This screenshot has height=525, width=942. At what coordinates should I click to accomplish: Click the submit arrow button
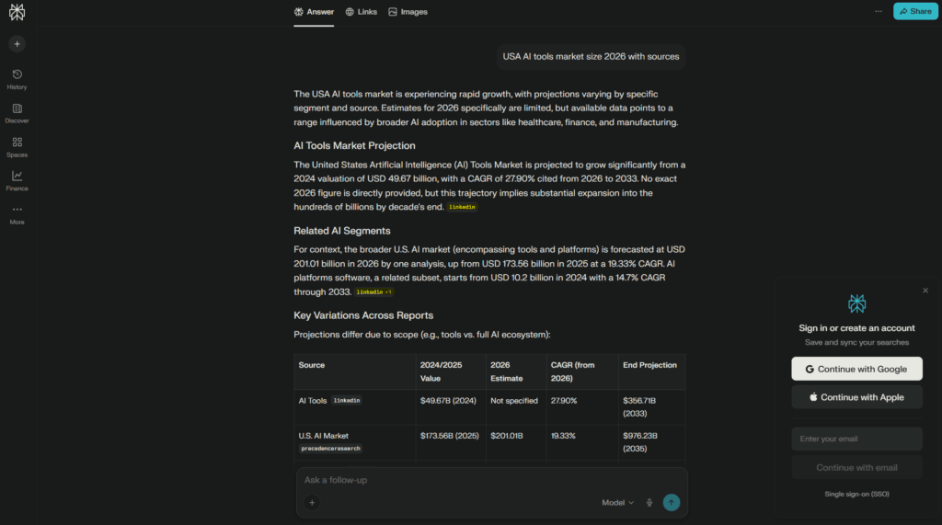tap(671, 503)
